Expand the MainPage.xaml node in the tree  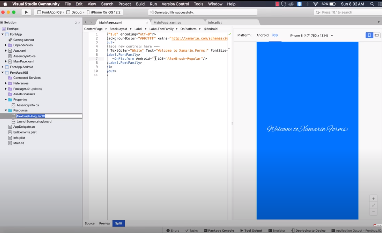click(x=6, y=61)
